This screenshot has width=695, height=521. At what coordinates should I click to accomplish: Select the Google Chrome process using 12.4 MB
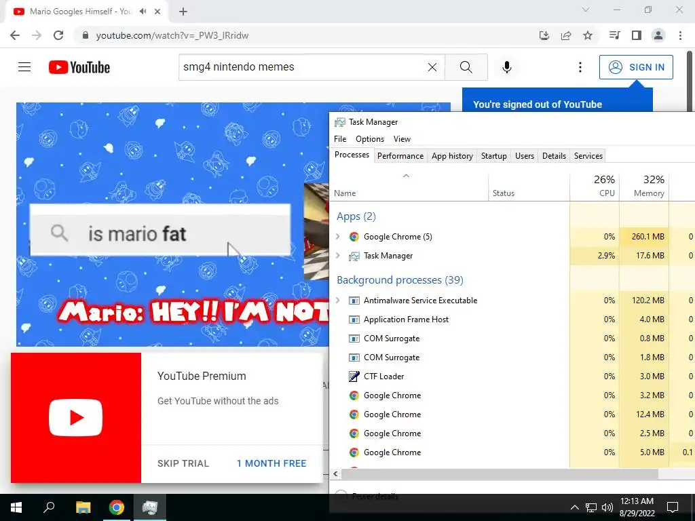click(x=512, y=414)
